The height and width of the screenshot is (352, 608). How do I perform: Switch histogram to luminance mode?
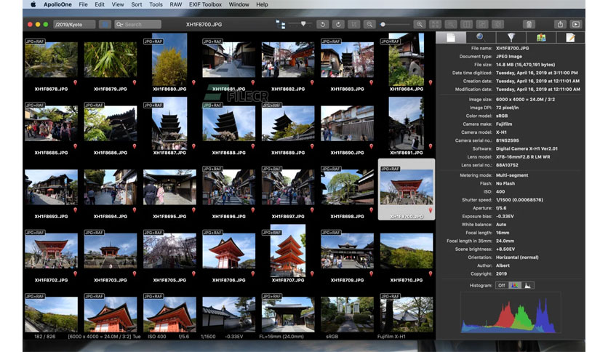click(528, 285)
